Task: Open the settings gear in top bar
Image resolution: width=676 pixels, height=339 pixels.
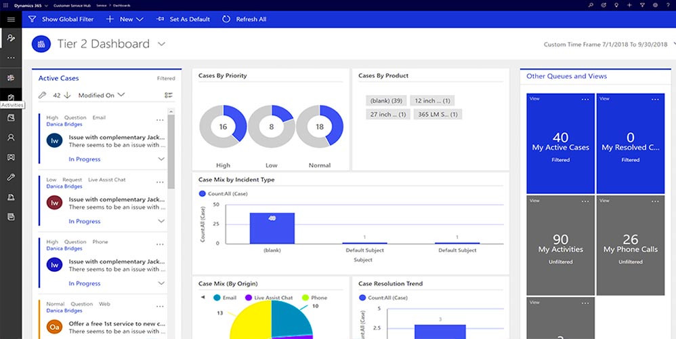Action: point(655,5)
